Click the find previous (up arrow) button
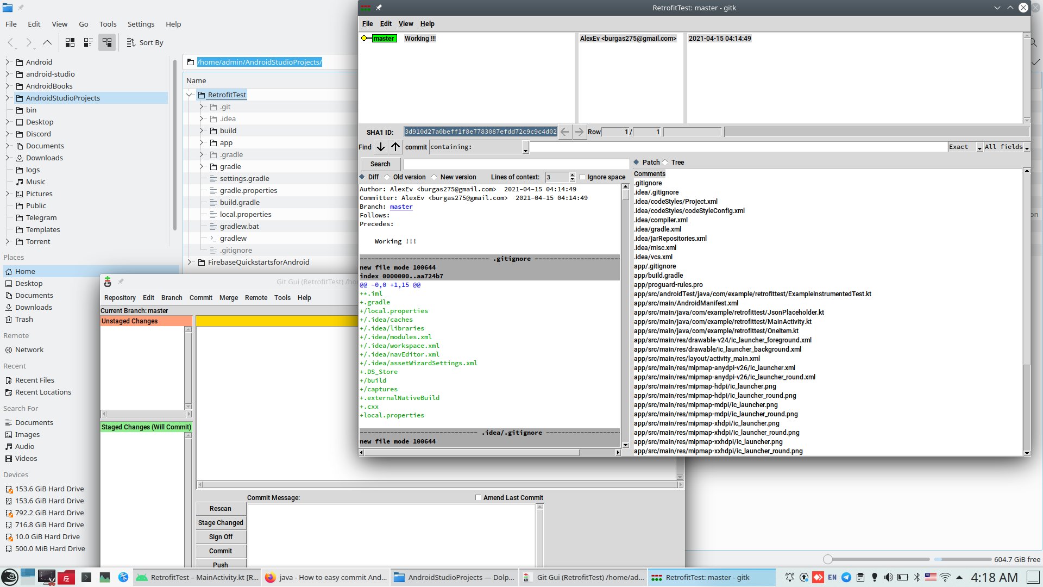Image resolution: width=1043 pixels, height=587 pixels. click(x=395, y=147)
